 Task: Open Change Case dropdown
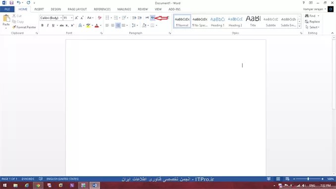90,18
